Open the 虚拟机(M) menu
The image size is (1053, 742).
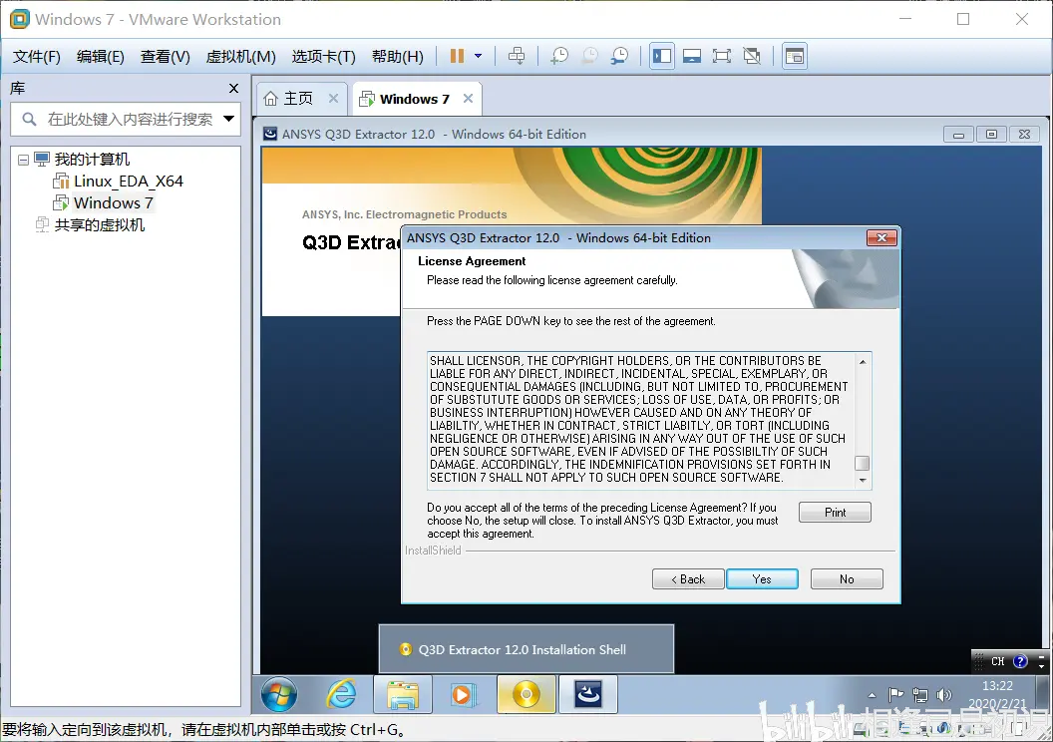241,57
